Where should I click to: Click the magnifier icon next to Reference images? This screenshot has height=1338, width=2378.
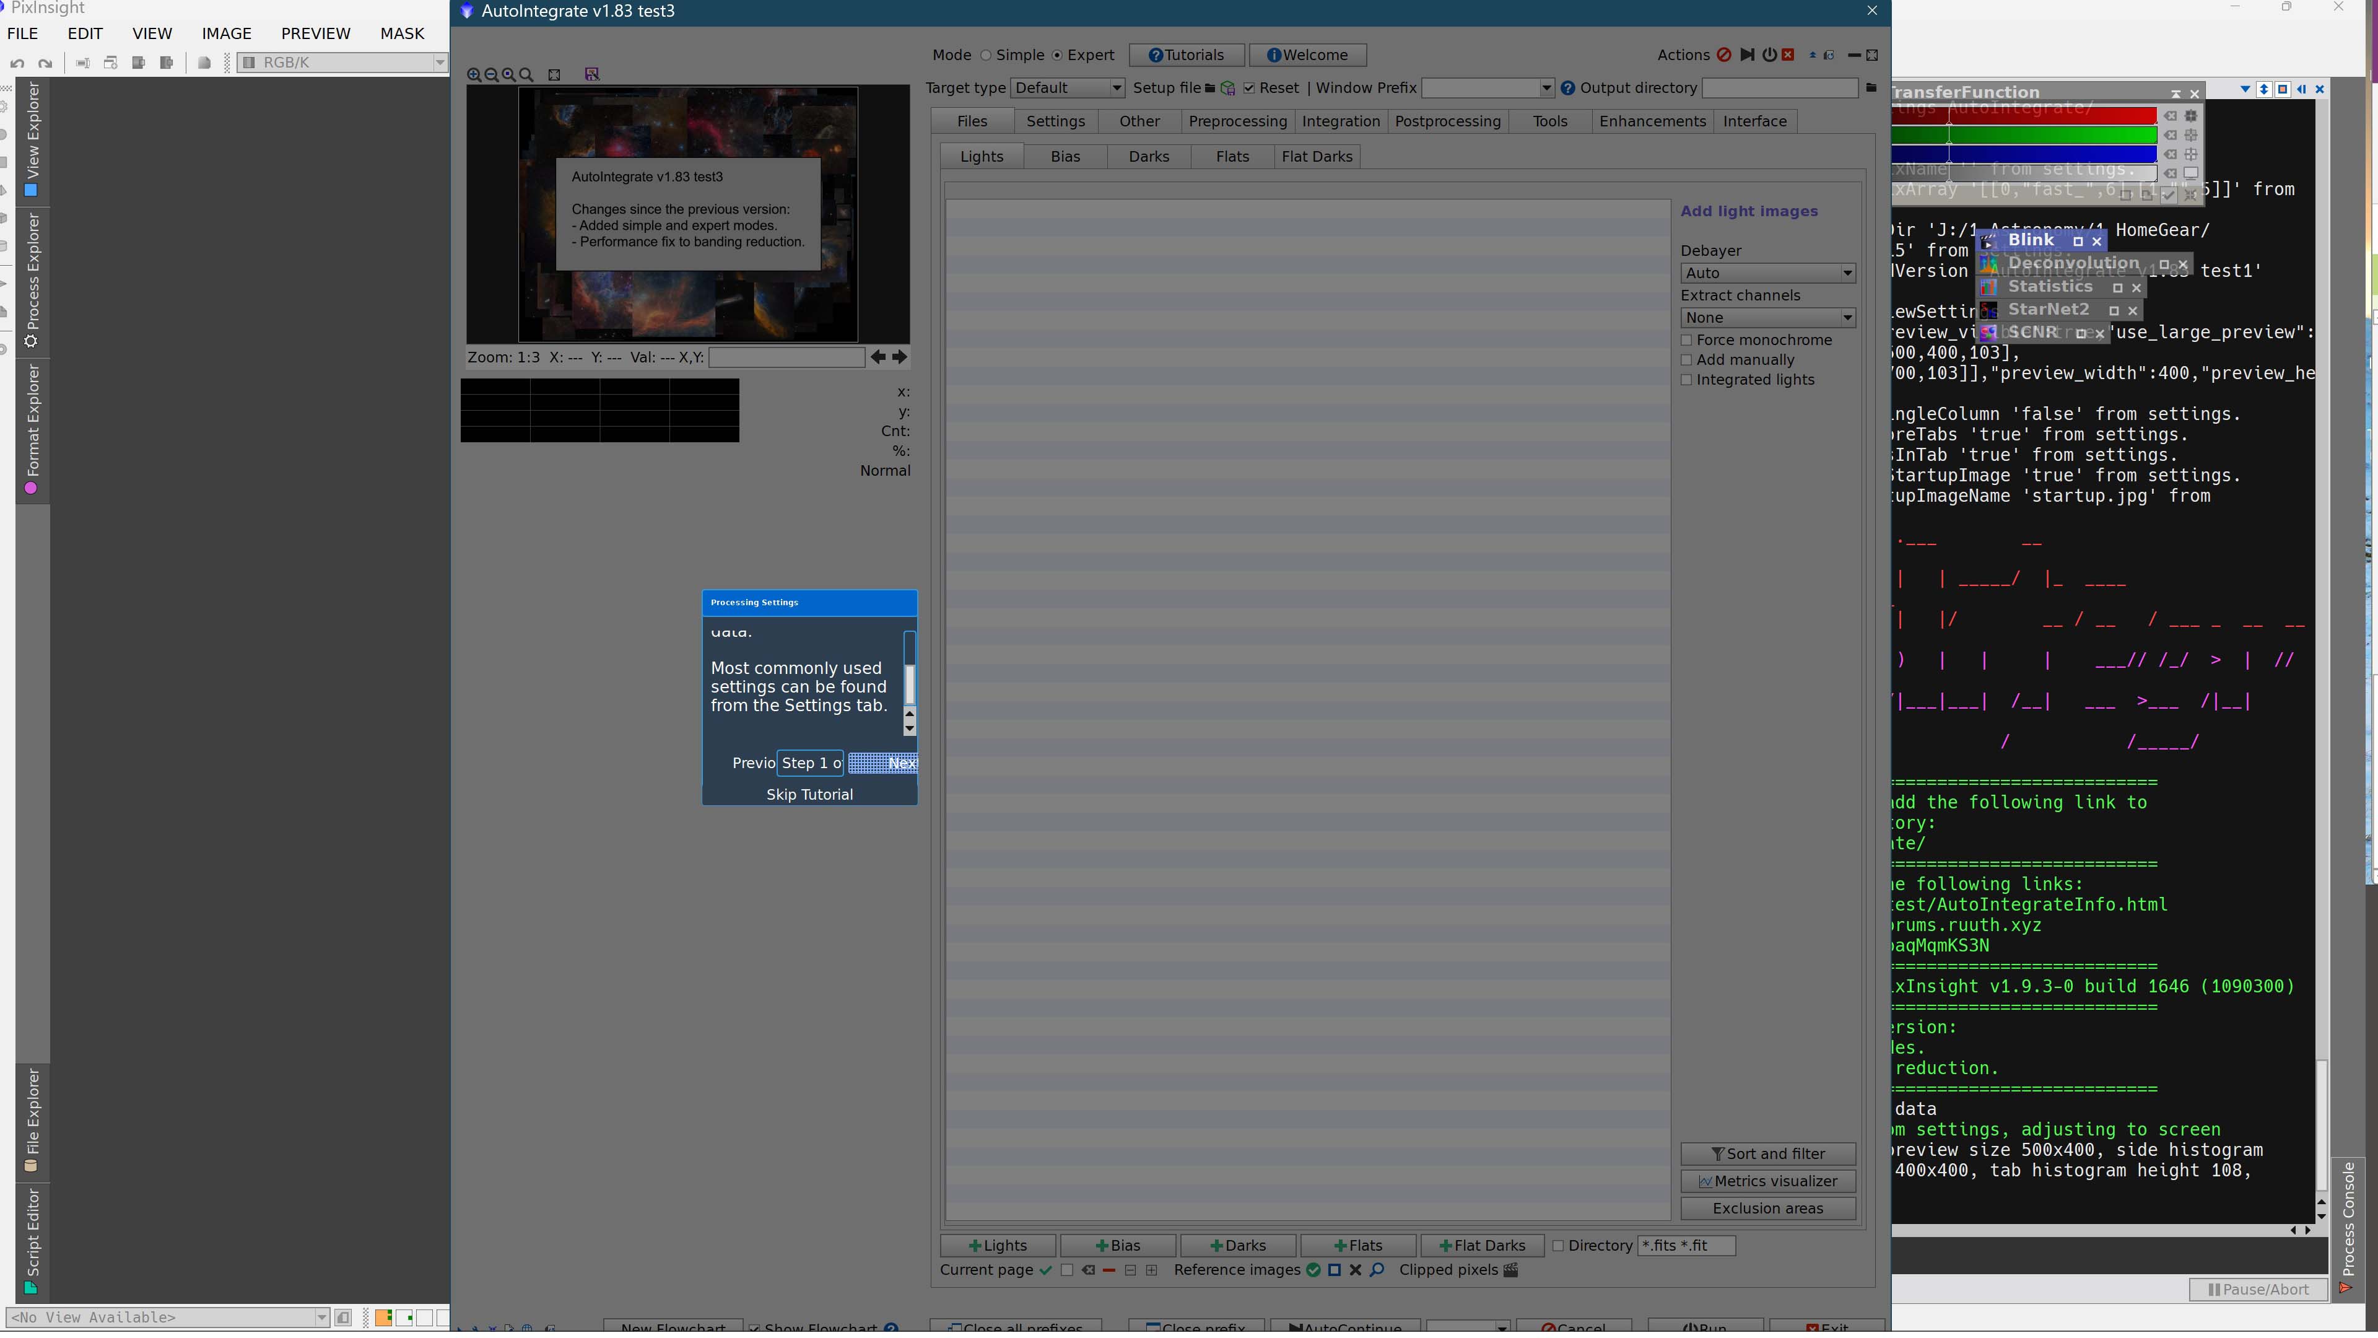click(x=1377, y=1270)
